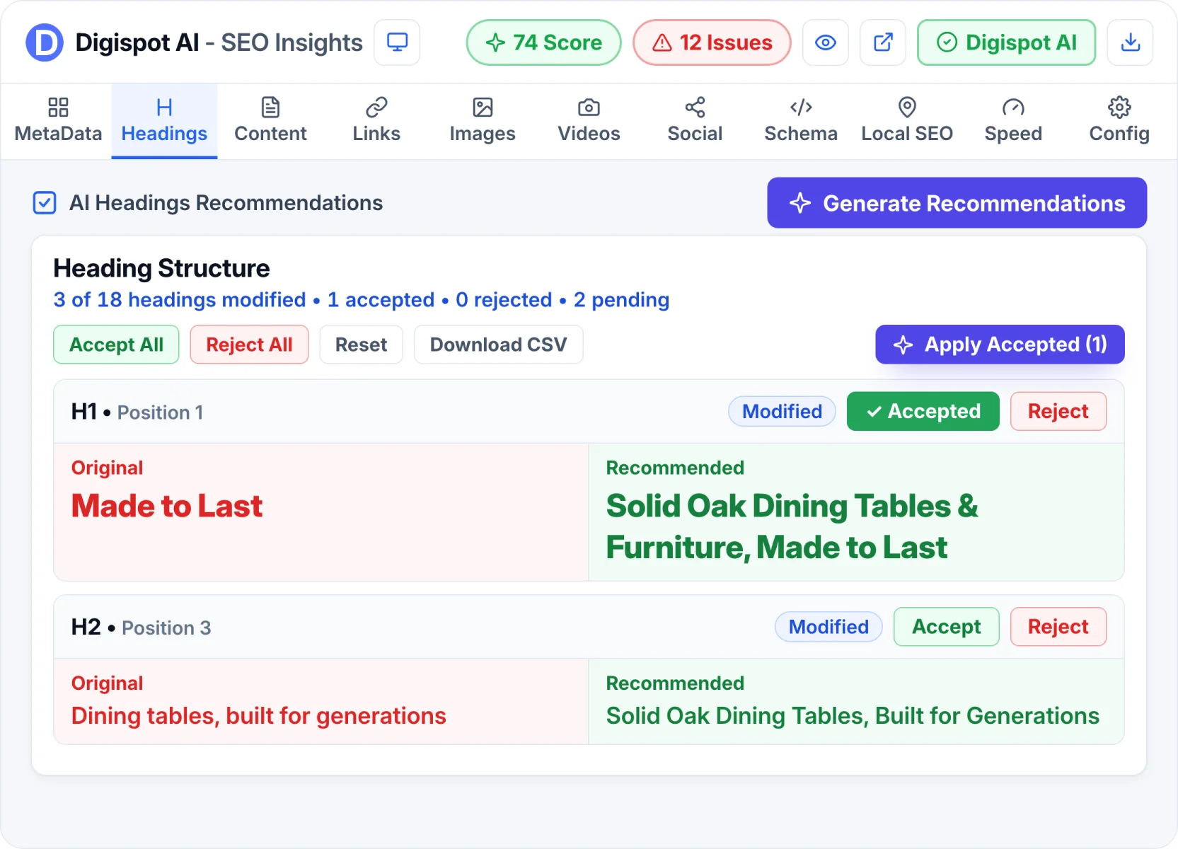Open the external link icon button
This screenshot has height=849, width=1178.
point(883,42)
